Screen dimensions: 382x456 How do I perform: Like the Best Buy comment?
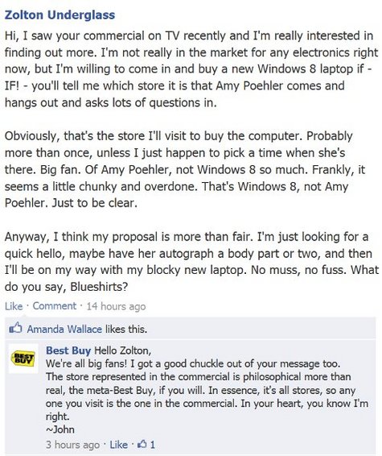coord(119,445)
